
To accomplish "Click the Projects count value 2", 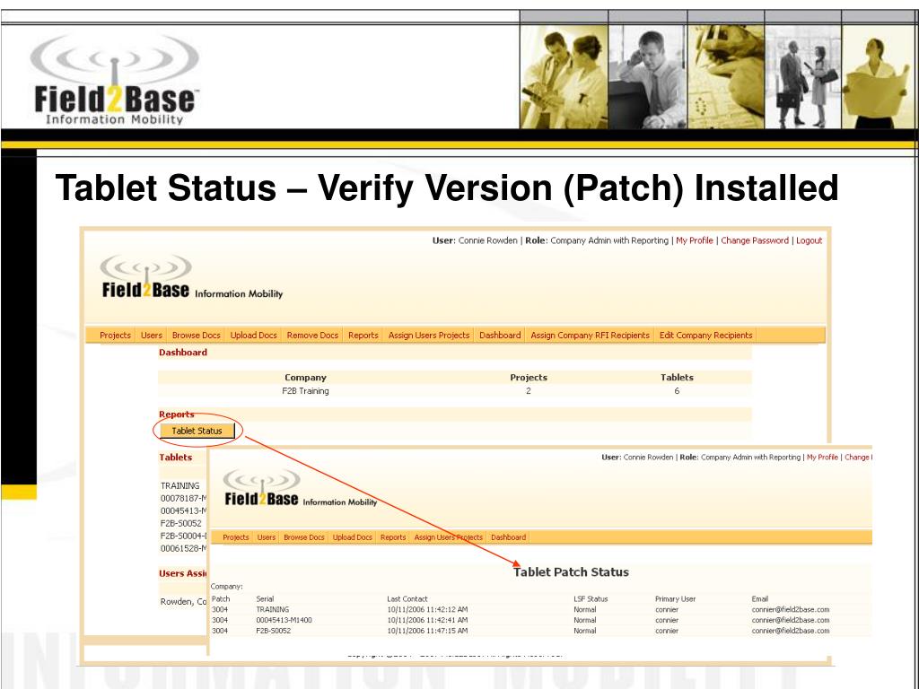I will [x=528, y=391].
